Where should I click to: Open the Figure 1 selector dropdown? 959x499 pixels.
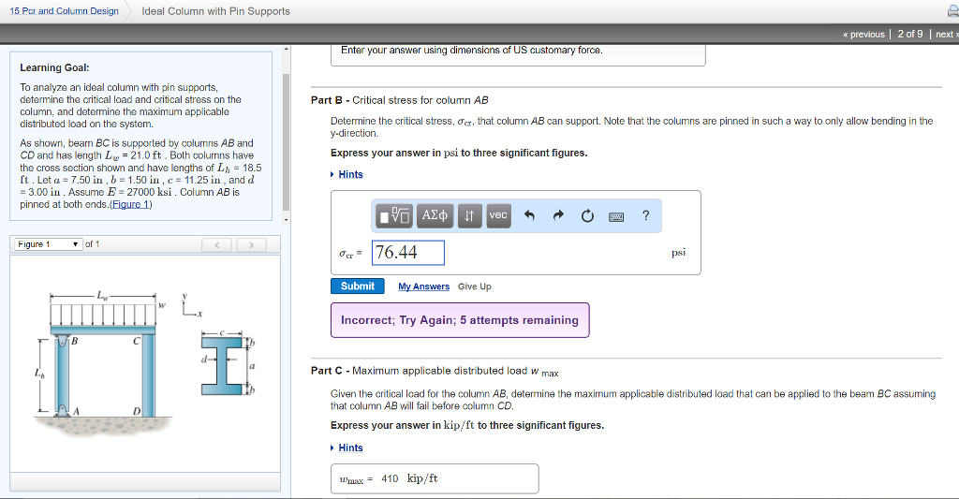click(47, 244)
